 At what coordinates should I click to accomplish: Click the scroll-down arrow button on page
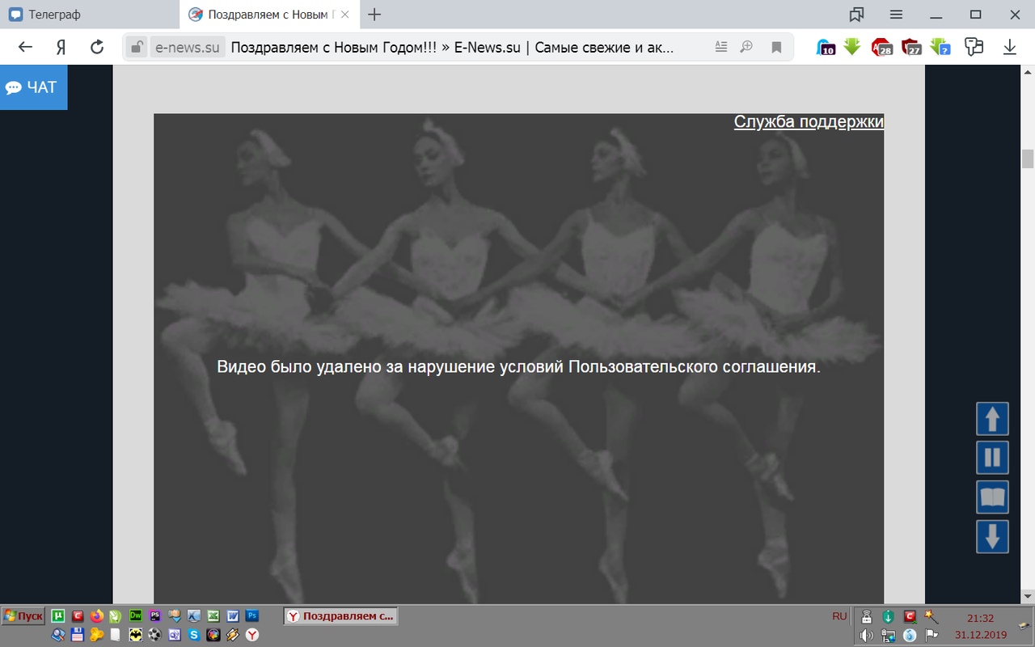click(992, 536)
